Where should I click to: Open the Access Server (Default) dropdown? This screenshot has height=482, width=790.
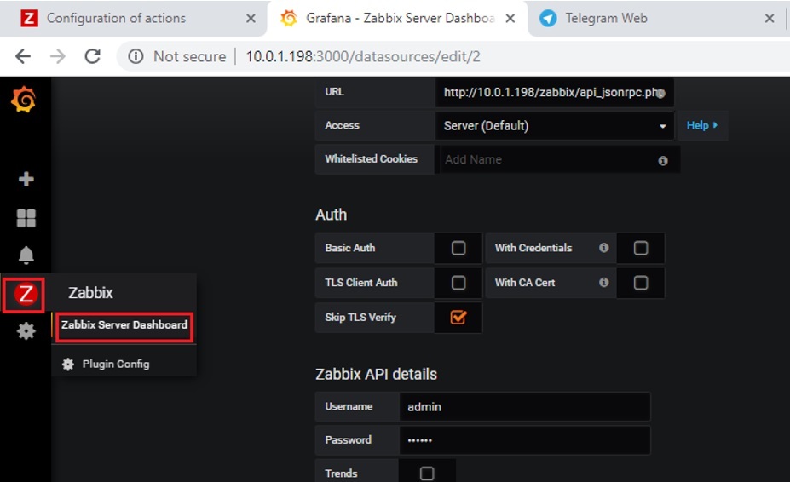pos(554,126)
